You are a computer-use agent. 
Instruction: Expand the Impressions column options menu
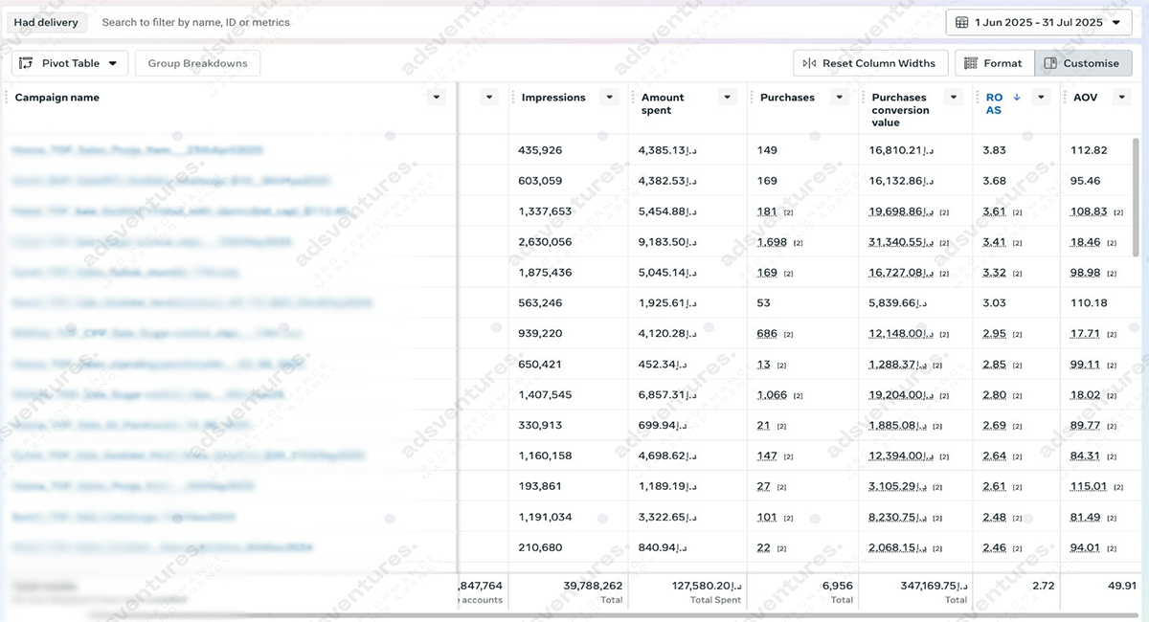click(609, 98)
